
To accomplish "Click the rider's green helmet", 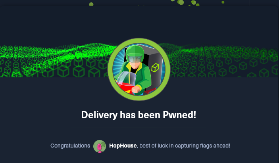I will click(135, 53).
